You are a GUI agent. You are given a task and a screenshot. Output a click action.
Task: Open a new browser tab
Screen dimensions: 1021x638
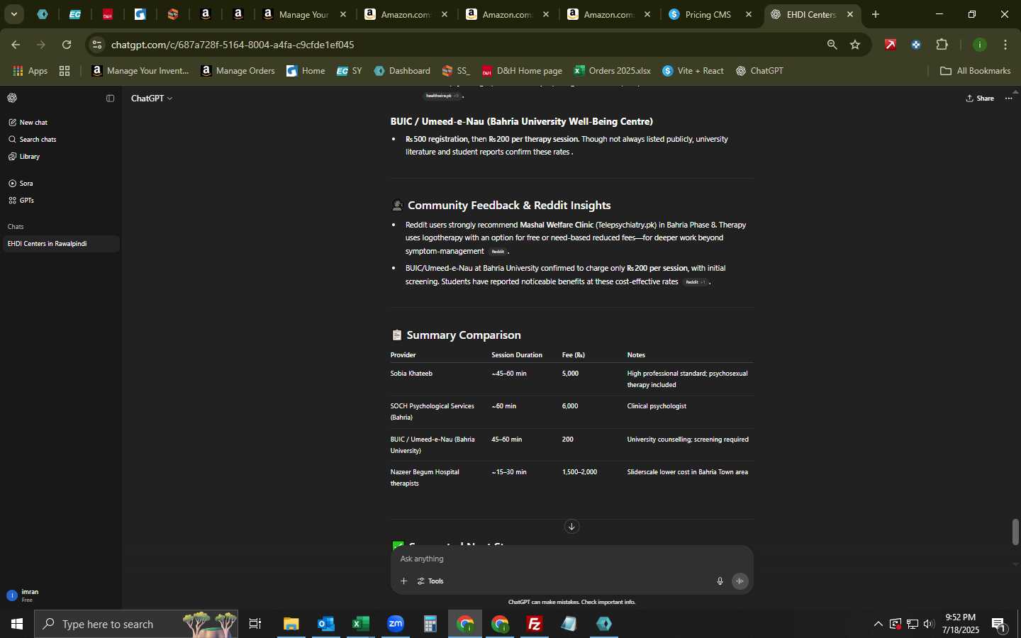[876, 14]
